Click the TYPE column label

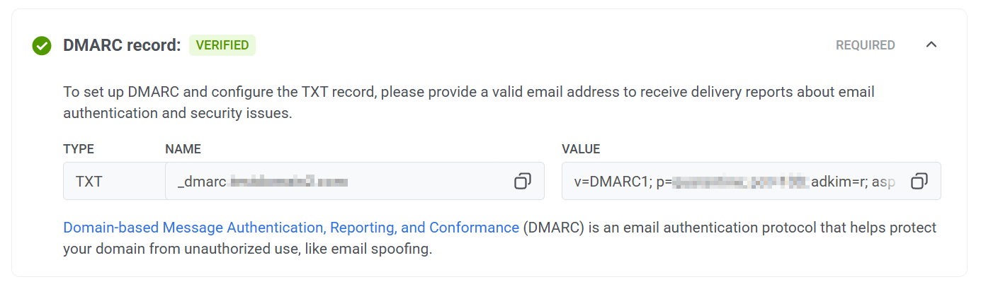pos(79,149)
